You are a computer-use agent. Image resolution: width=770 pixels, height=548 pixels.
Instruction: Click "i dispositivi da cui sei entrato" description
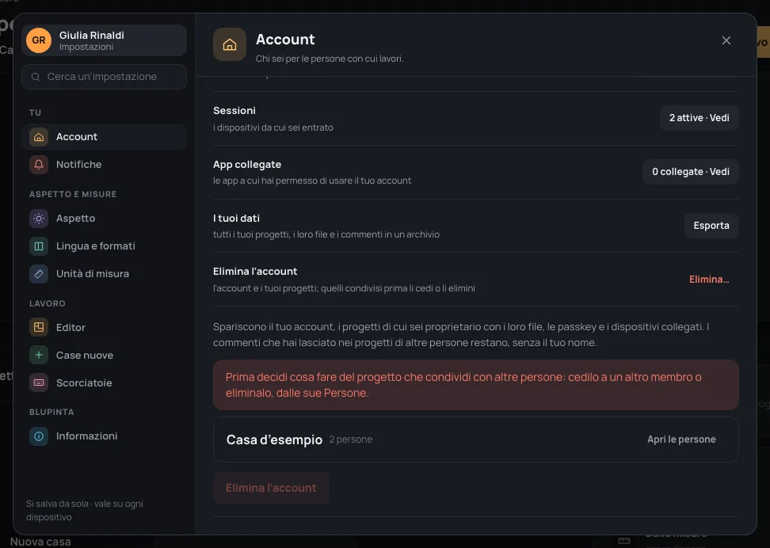273,127
